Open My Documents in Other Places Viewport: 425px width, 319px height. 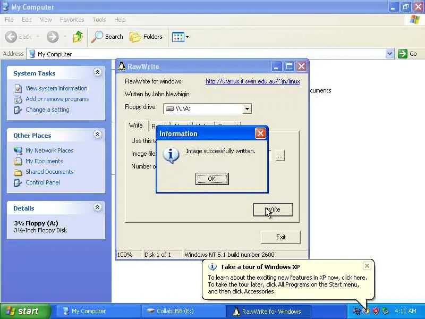click(44, 161)
